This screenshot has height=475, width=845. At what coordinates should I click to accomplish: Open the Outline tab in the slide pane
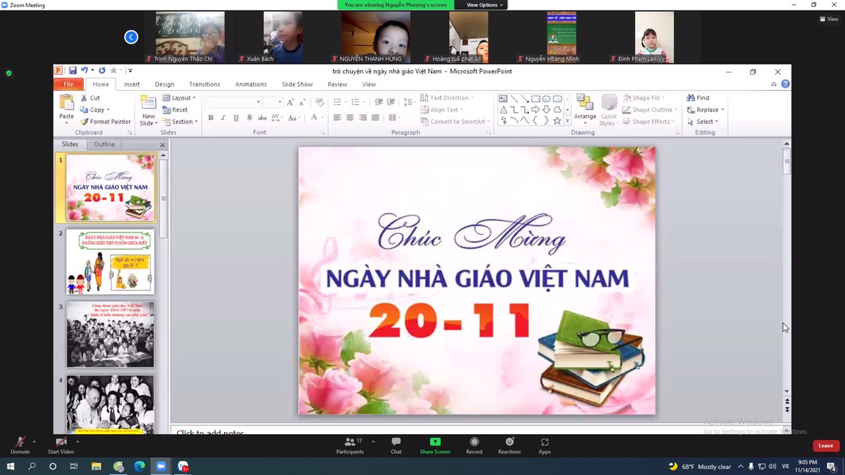pyautogui.click(x=104, y=144)
